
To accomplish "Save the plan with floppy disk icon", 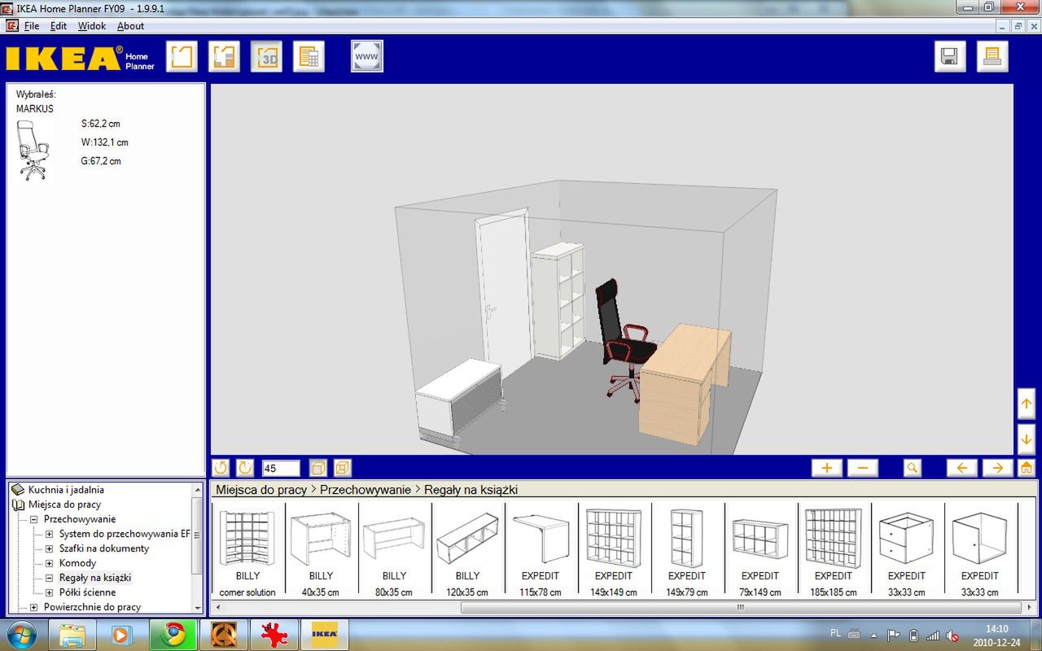I will pos(949,57).
